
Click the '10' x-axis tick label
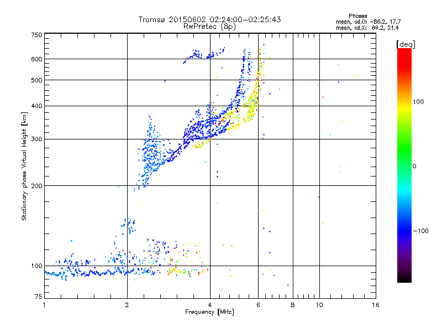coord(319,305)
